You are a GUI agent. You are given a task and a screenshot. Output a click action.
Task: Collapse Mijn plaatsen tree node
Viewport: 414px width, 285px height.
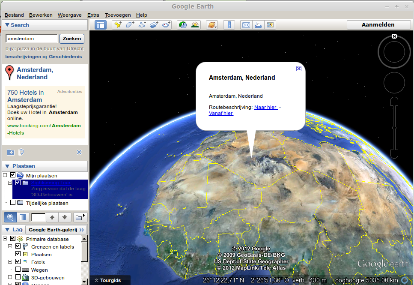(5, 175)
